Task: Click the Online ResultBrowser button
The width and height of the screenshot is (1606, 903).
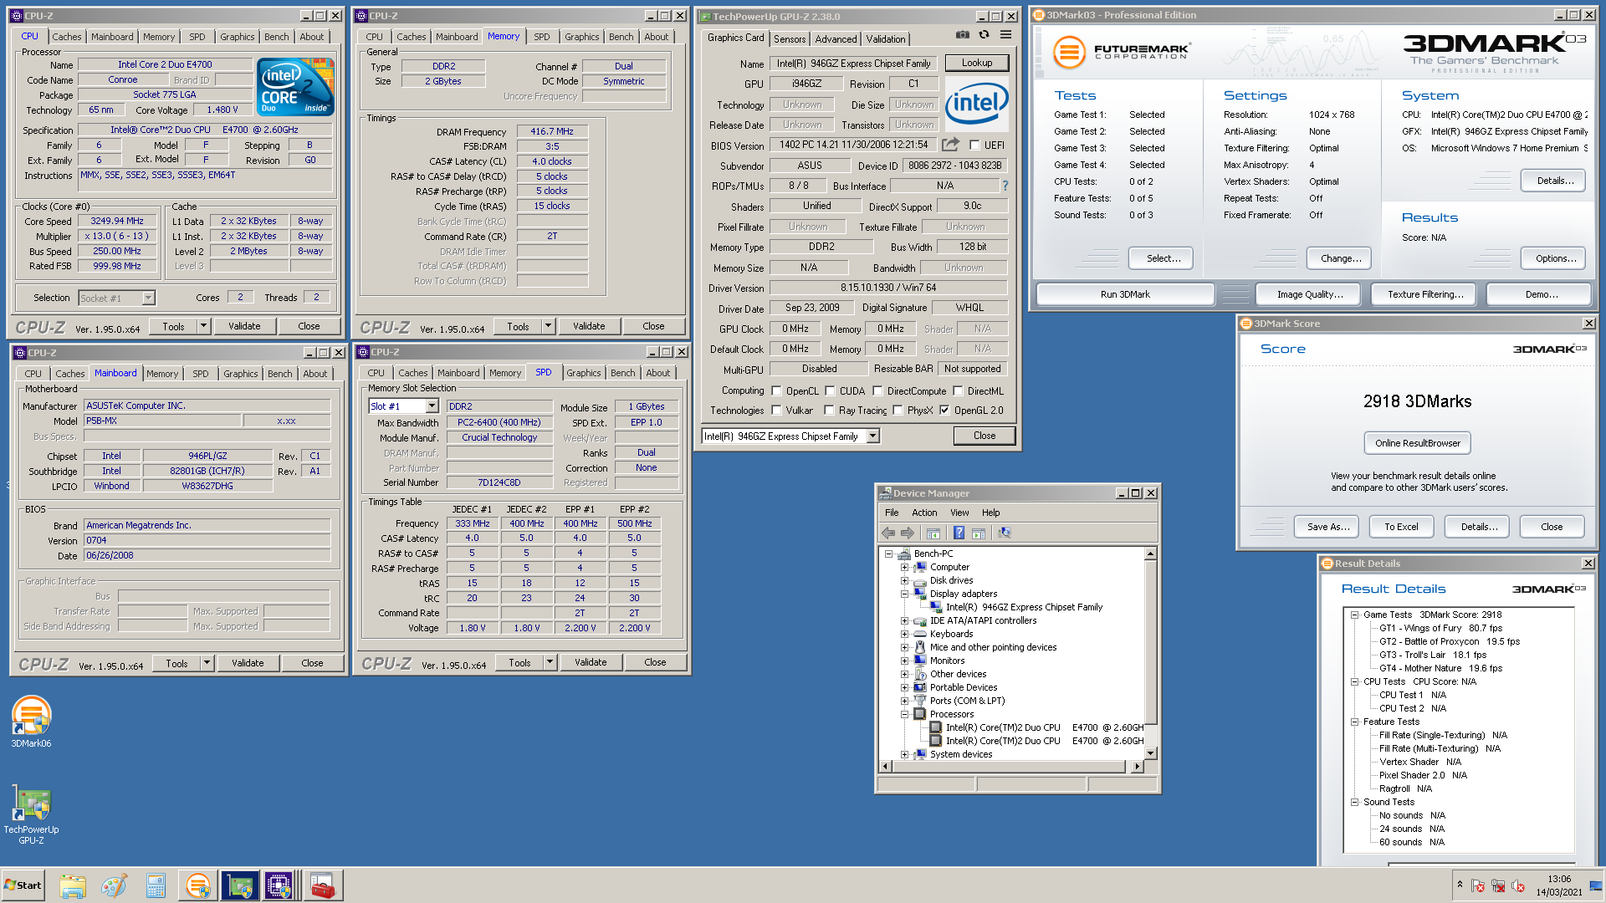Action: 1417,443
